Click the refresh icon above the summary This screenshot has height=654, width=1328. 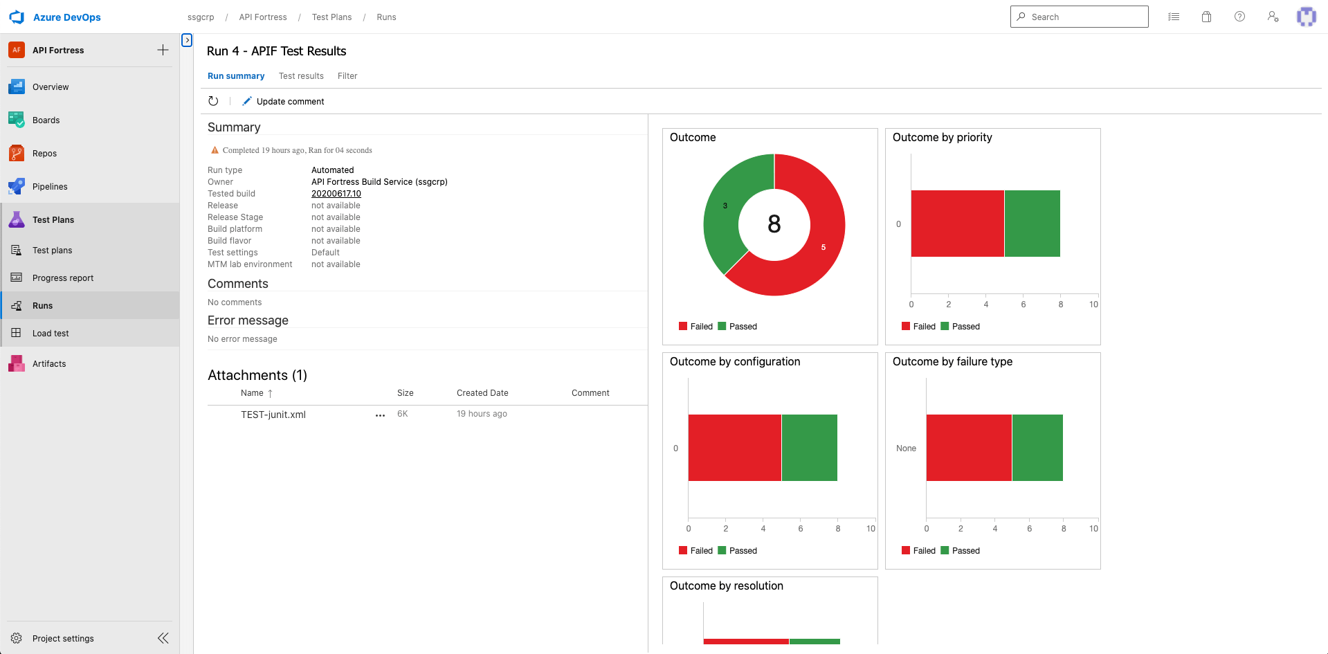point(213,101)
